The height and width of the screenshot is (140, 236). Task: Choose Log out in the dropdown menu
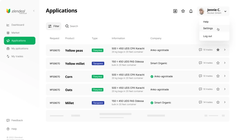point(207,36)
